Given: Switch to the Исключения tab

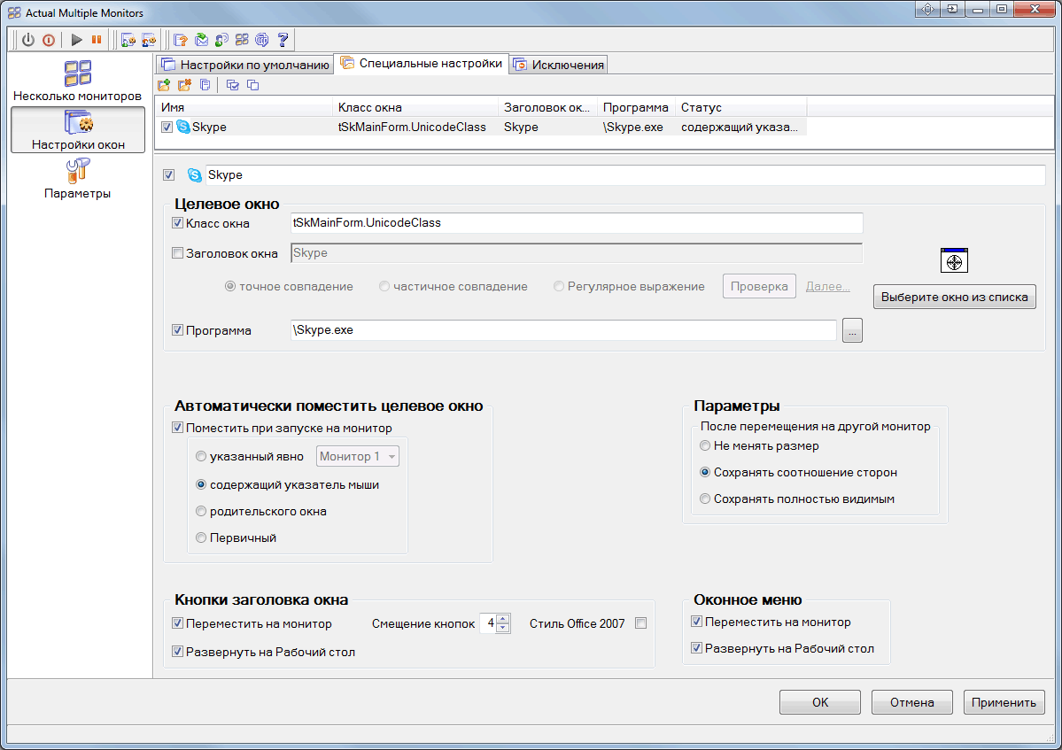Looking at the screenshot, I should [x=559, y=65].
